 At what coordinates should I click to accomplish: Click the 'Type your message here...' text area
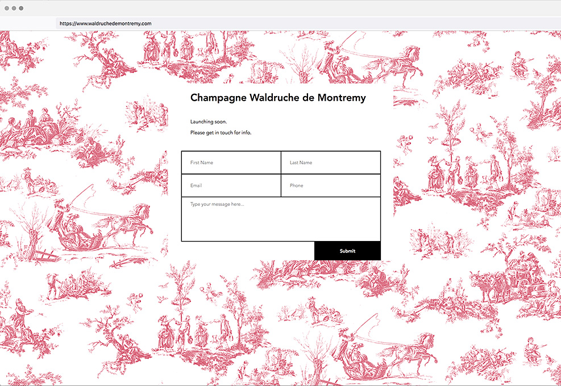281,219
